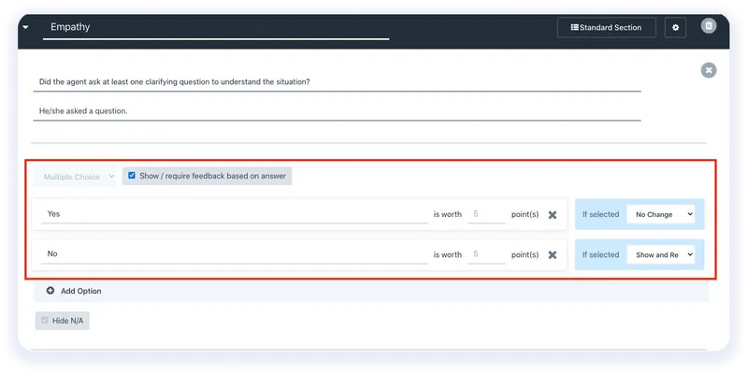Delete the section using the trash icon
The height and width of the screenshot is (374, 748).
click(709, 26)
